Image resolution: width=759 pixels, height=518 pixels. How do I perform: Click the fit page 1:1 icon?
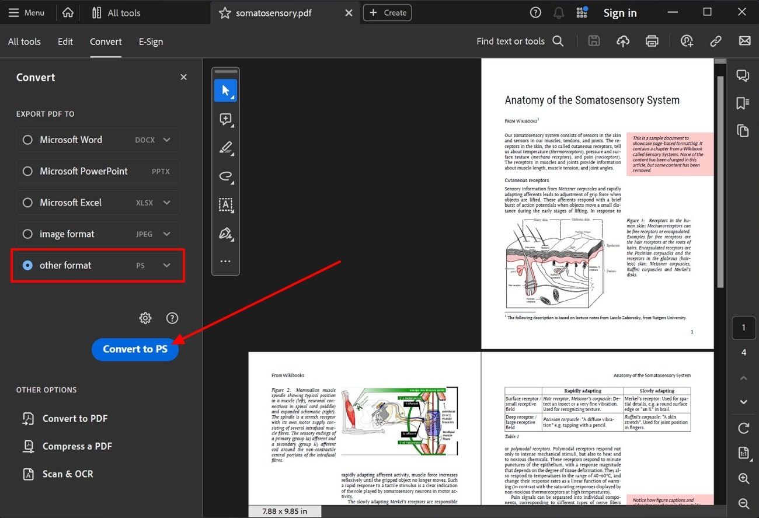[743, 453]
